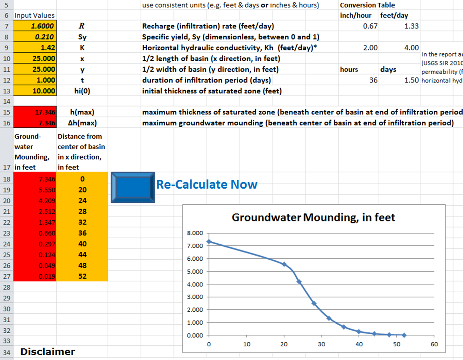This screenshot has width=463, height=360.
Task: Select the basin half-length input for x
Action: pyautogui.click(x=35, y=59)
